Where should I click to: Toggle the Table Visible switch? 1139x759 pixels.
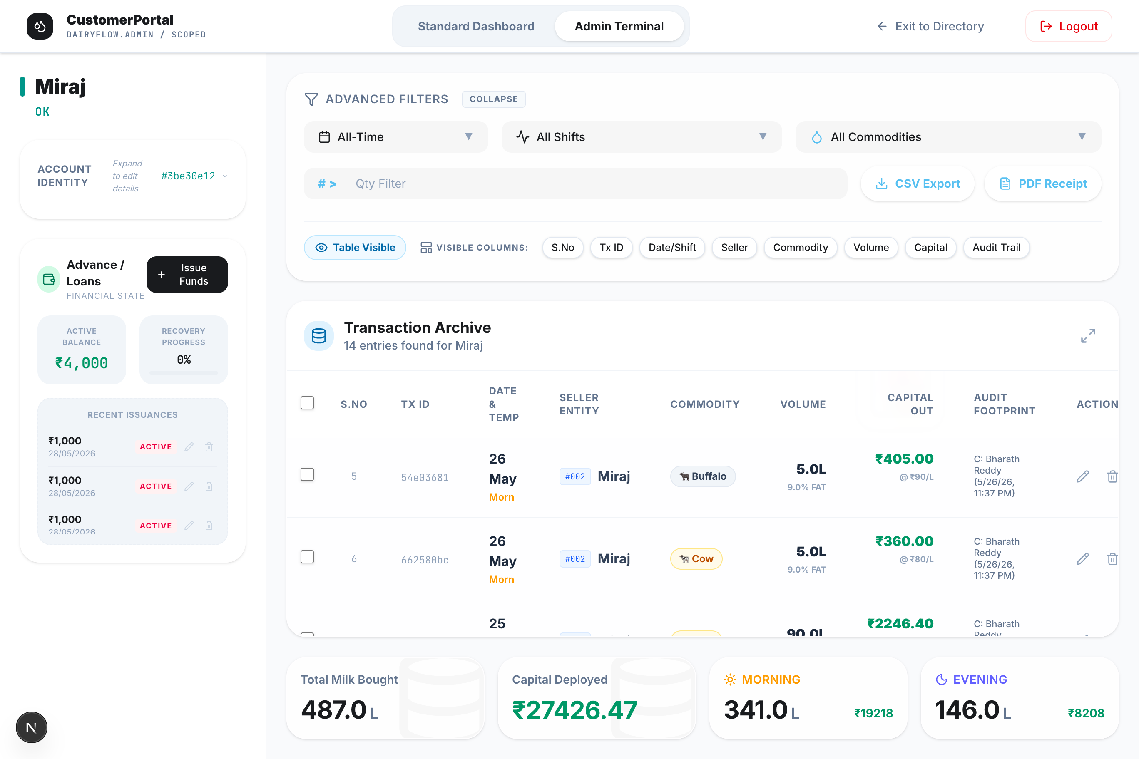355,247
